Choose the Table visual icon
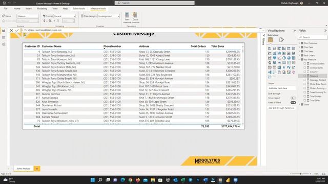This screenshot has width=328, height=184. coord(275,67)
